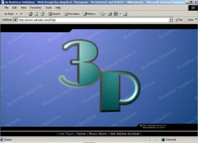Close the Internet Explorer window
The width and height of the screenshot is (198, 143).
coord(196,2)
